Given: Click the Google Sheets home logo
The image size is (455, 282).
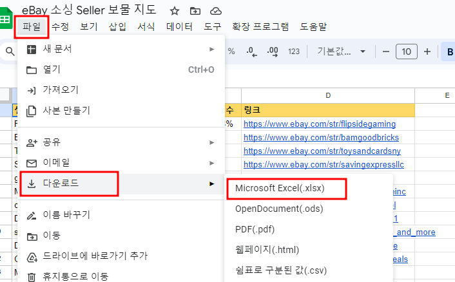Looking at the screenshot, I should (6, 18).
